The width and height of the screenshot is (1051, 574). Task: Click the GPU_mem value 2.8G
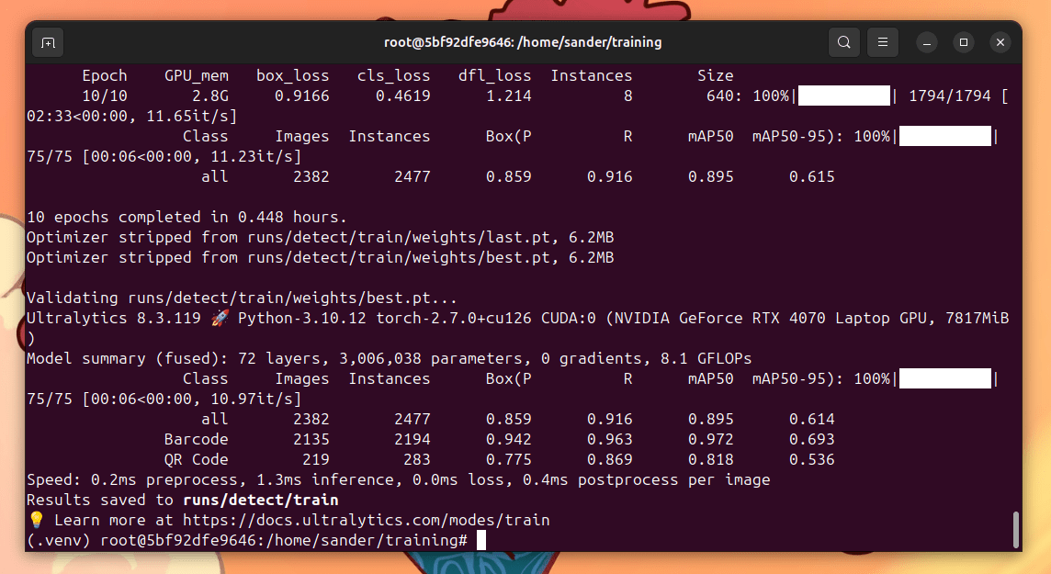(209, 96)
